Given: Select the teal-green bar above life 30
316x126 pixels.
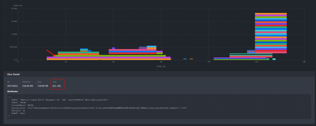Looking at the screenshot, I should 78,52.
